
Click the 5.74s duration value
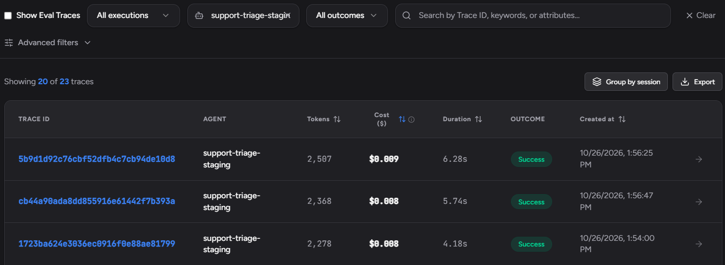[455, 201]
